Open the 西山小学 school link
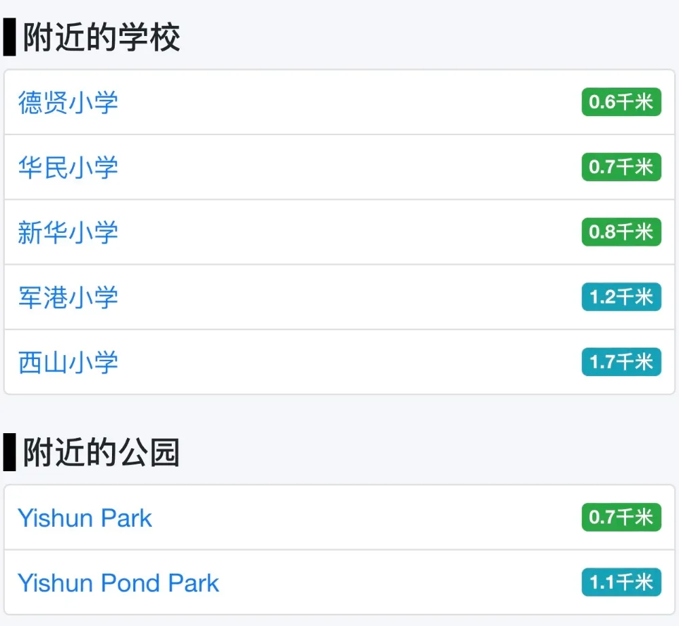679x626 pixels. [68, 363]
